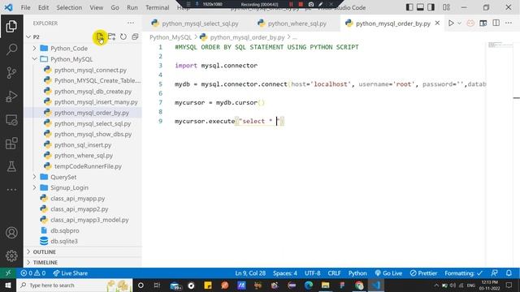Expand the Signup_Login folder
Image resolution: width=520 pixels, height=292 pixels.
[x=34, y=187]
